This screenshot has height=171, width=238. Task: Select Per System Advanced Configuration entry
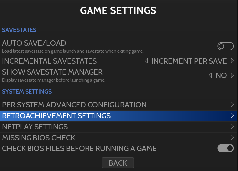pyautogui.click(x=74, y=105)
